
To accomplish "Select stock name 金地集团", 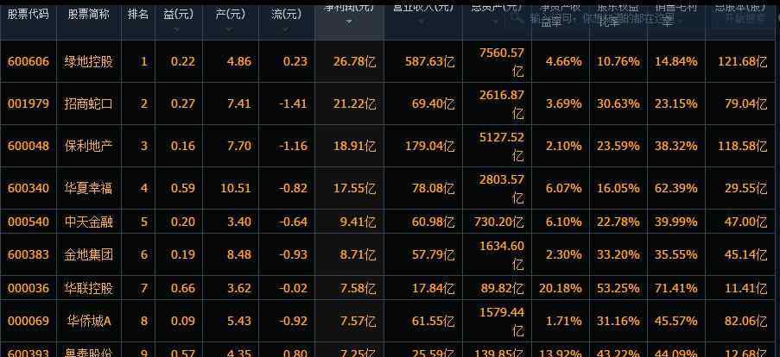I will pos(89,254).
